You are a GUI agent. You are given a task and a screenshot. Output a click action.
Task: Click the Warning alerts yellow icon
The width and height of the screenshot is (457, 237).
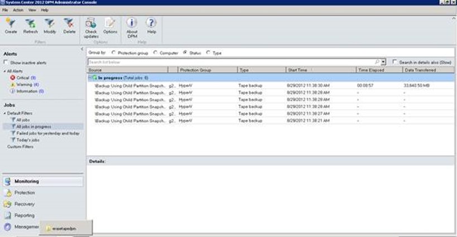pos(12,84)
